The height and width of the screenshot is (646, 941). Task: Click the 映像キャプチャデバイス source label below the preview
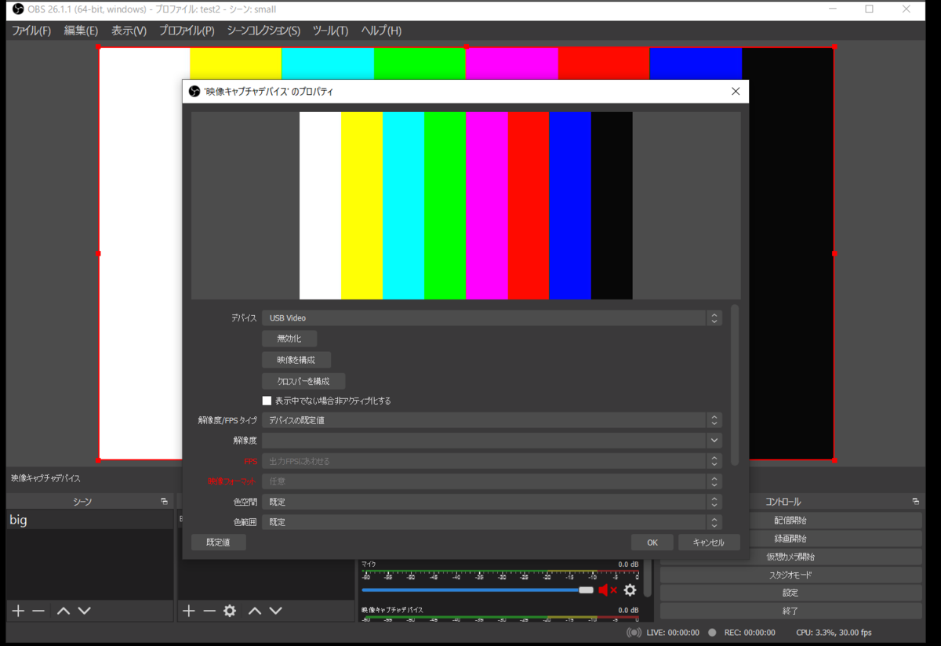coord(45,478)
